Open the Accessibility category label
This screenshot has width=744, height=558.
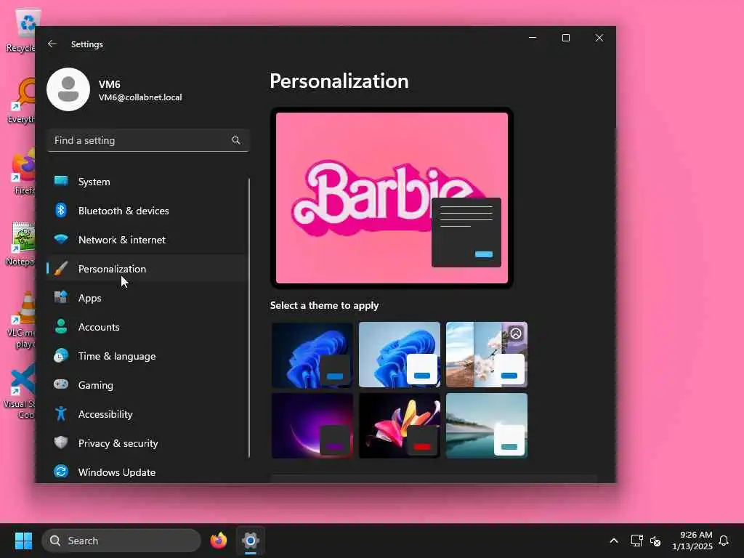click(x=105, y=414)
